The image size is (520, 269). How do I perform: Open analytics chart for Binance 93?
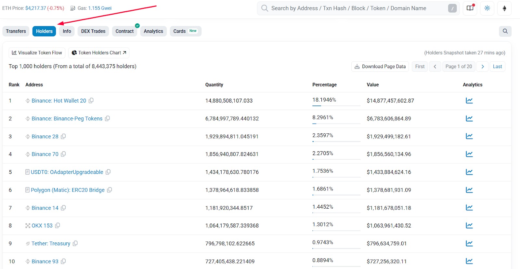point(469,261)
